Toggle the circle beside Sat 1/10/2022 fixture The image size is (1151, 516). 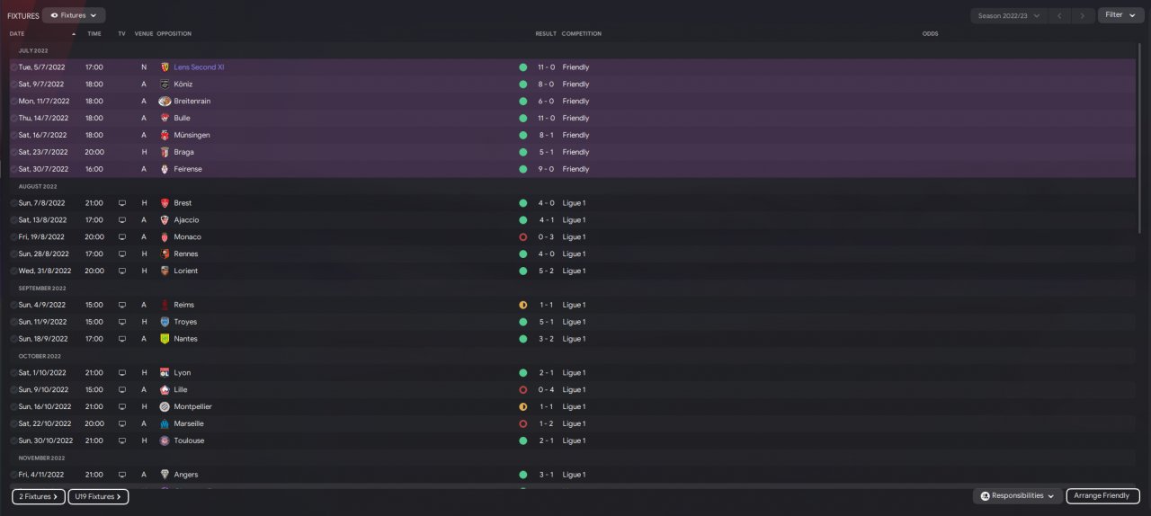[13, 373]
